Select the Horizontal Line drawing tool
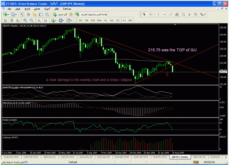This screenshot has width=229, height=165. click(165, 14)
